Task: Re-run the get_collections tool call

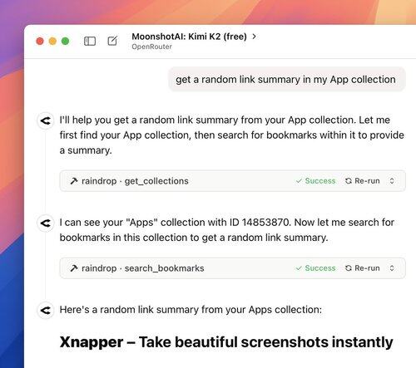Action: pyautogui.click(x=363, y=181)
